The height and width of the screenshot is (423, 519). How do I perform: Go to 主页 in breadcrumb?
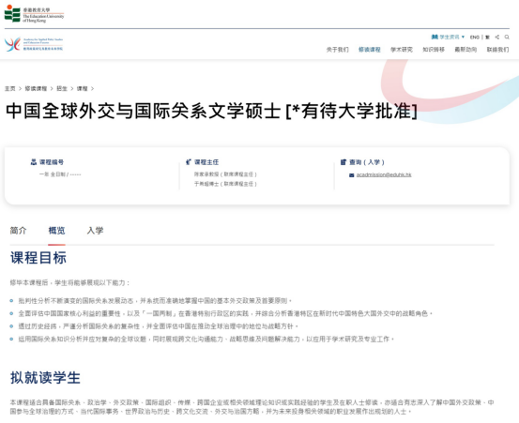pyautogui.click(x=10, y=89)
